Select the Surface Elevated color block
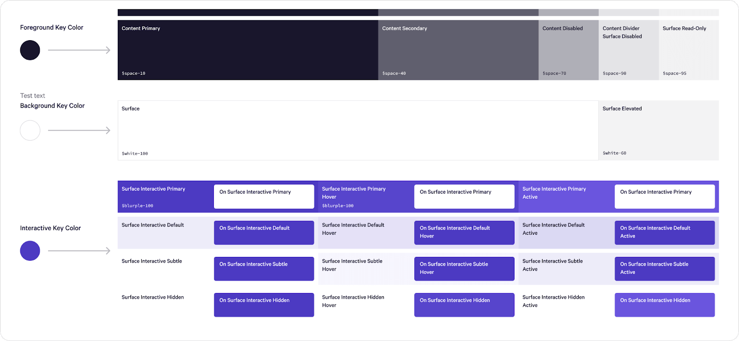Screen dimensions: 739x341 click(x=659, y=130)
